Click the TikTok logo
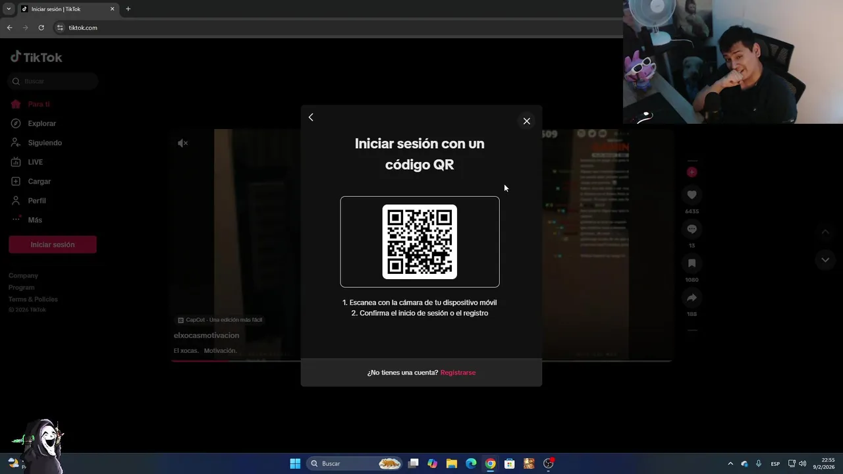This screenshot has width=843, height=474. [36, 57]
